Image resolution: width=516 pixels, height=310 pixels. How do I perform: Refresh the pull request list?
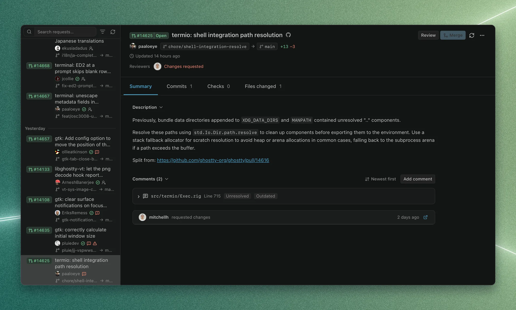(x=113, y=32)
